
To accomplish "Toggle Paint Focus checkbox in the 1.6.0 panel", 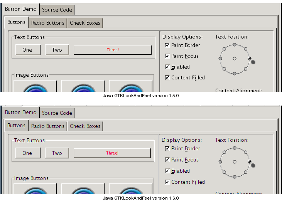I will coord(167,160).
